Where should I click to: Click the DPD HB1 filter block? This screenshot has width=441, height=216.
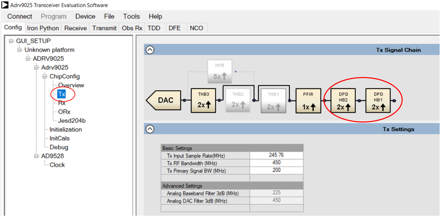378,100
